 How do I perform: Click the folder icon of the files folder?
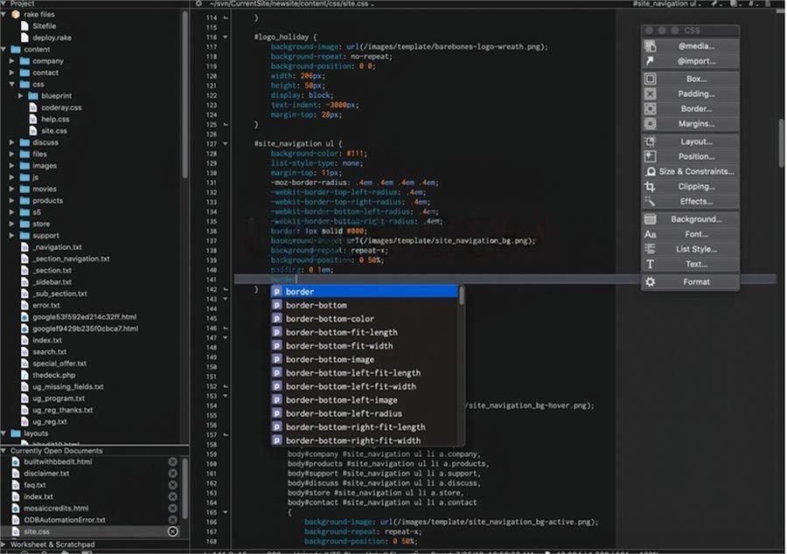[24, 154]
